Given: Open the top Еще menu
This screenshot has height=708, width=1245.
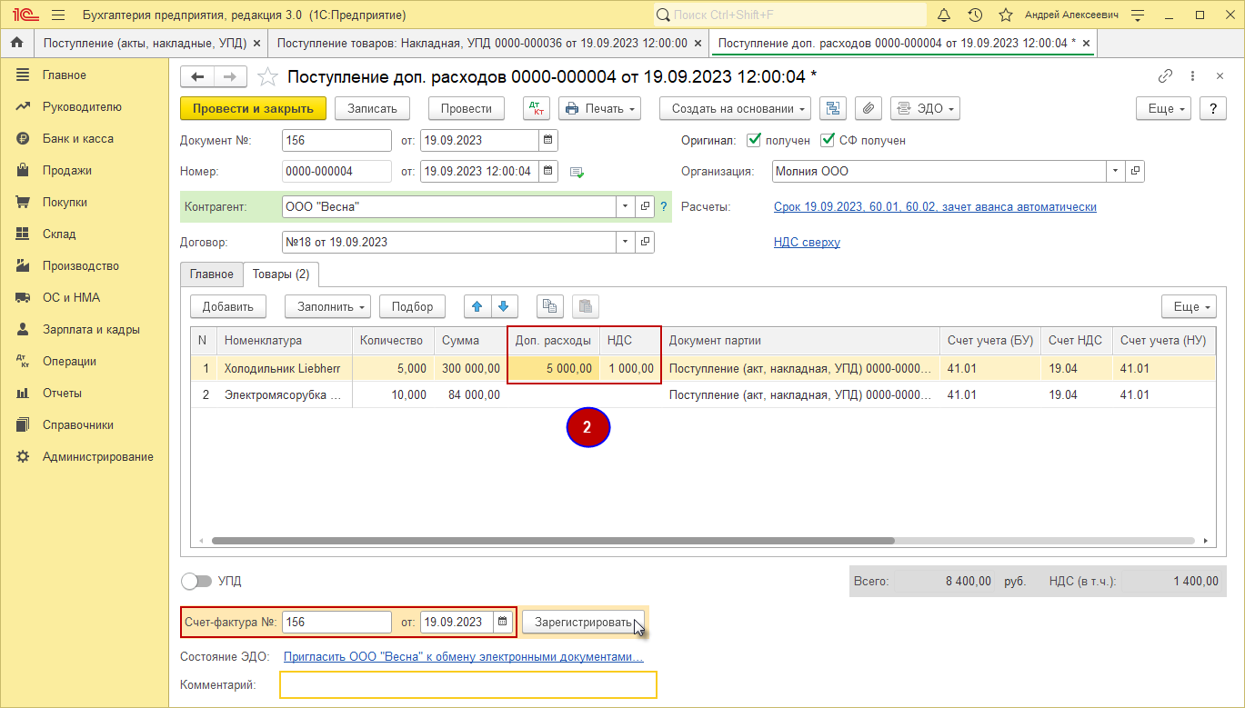Looking at the screenshot, I should 1163,108.
